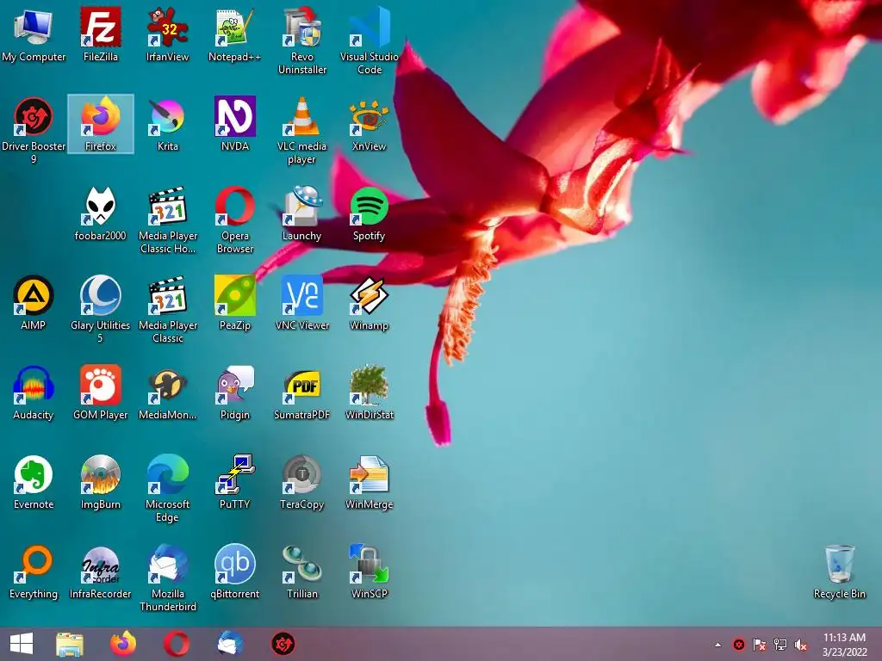This screenshot has width=882, height=661.
Task: Launch Opera from the taskbar
Action: point(177,644)
